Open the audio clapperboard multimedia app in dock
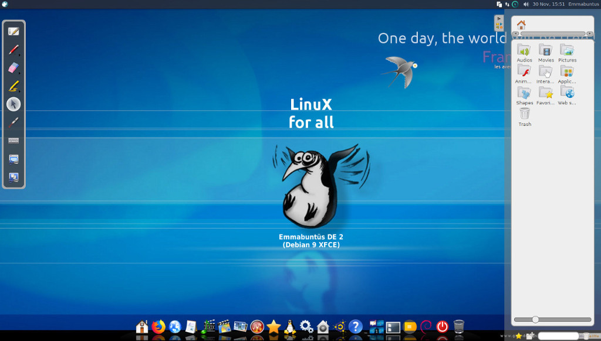This screenshot has width=601, height=341. [x=208, y=327]
